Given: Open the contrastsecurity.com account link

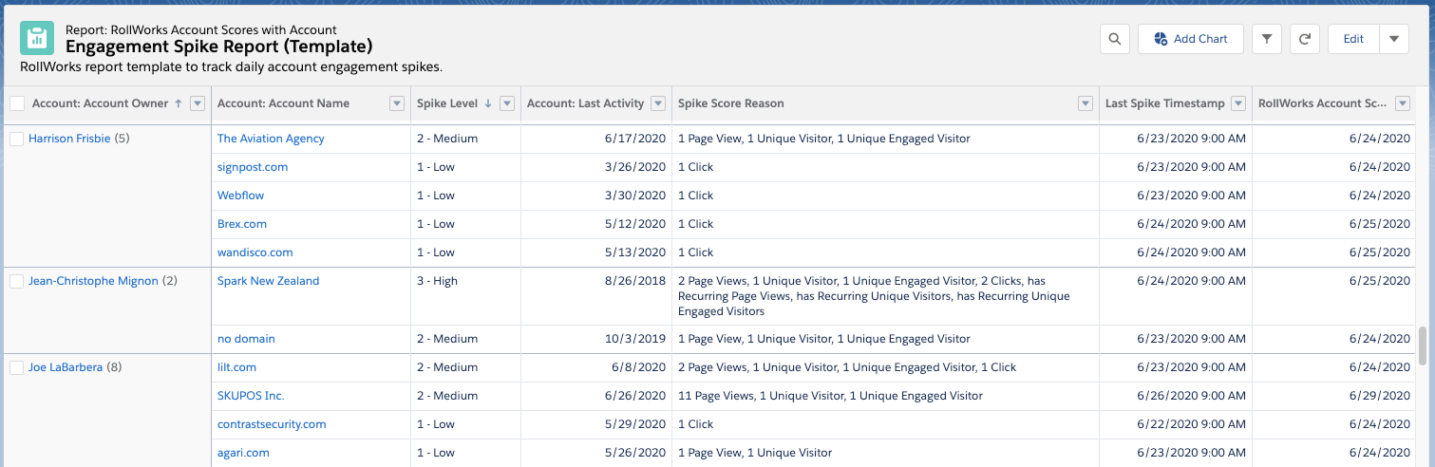Looking at the screenshot, I should (272, 424).
